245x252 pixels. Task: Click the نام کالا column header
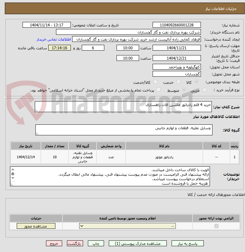[164, 146]
